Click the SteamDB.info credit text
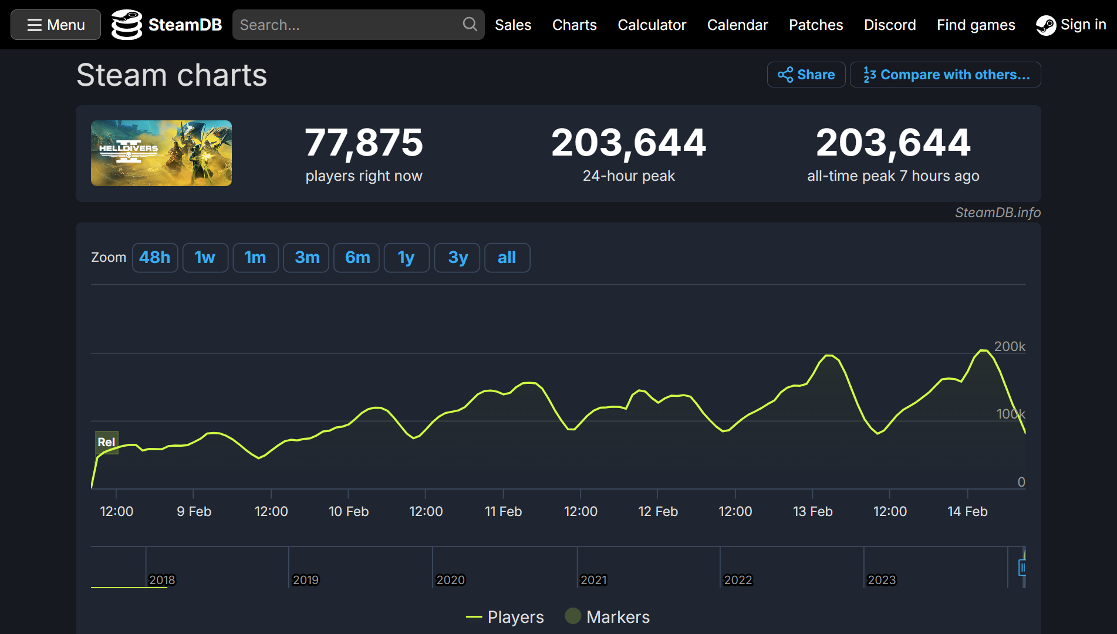 pyautogui.click(x=998, y=213)
